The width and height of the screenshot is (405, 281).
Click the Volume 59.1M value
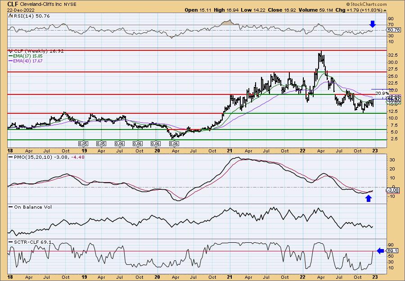[315, 10]
